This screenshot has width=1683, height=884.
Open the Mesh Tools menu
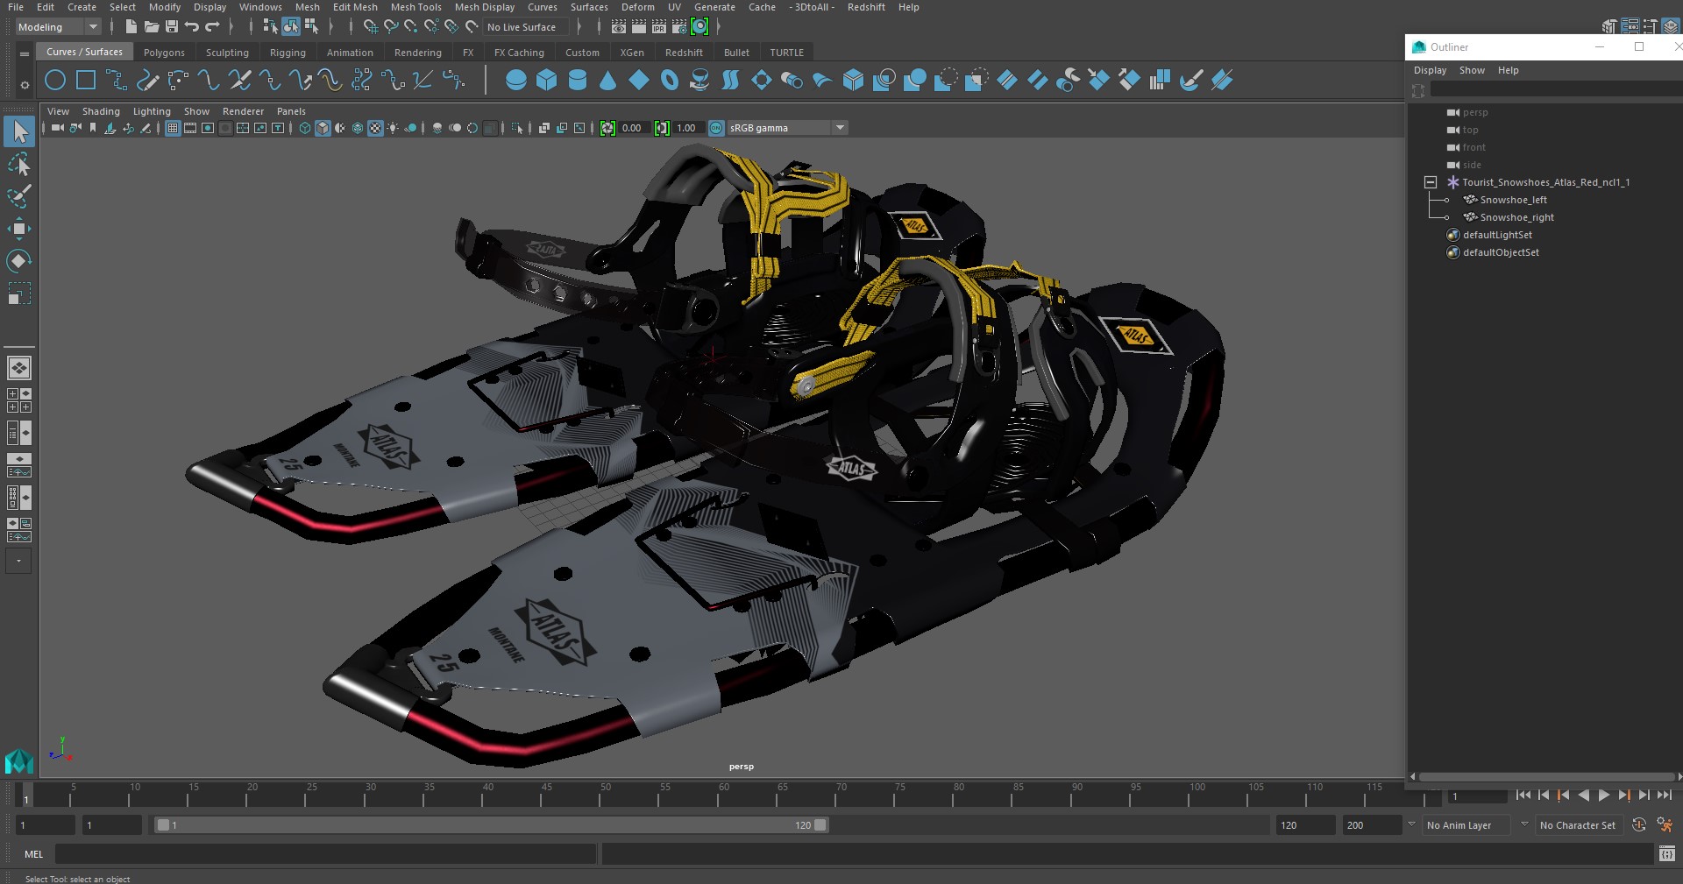click(x=415, y=7)
